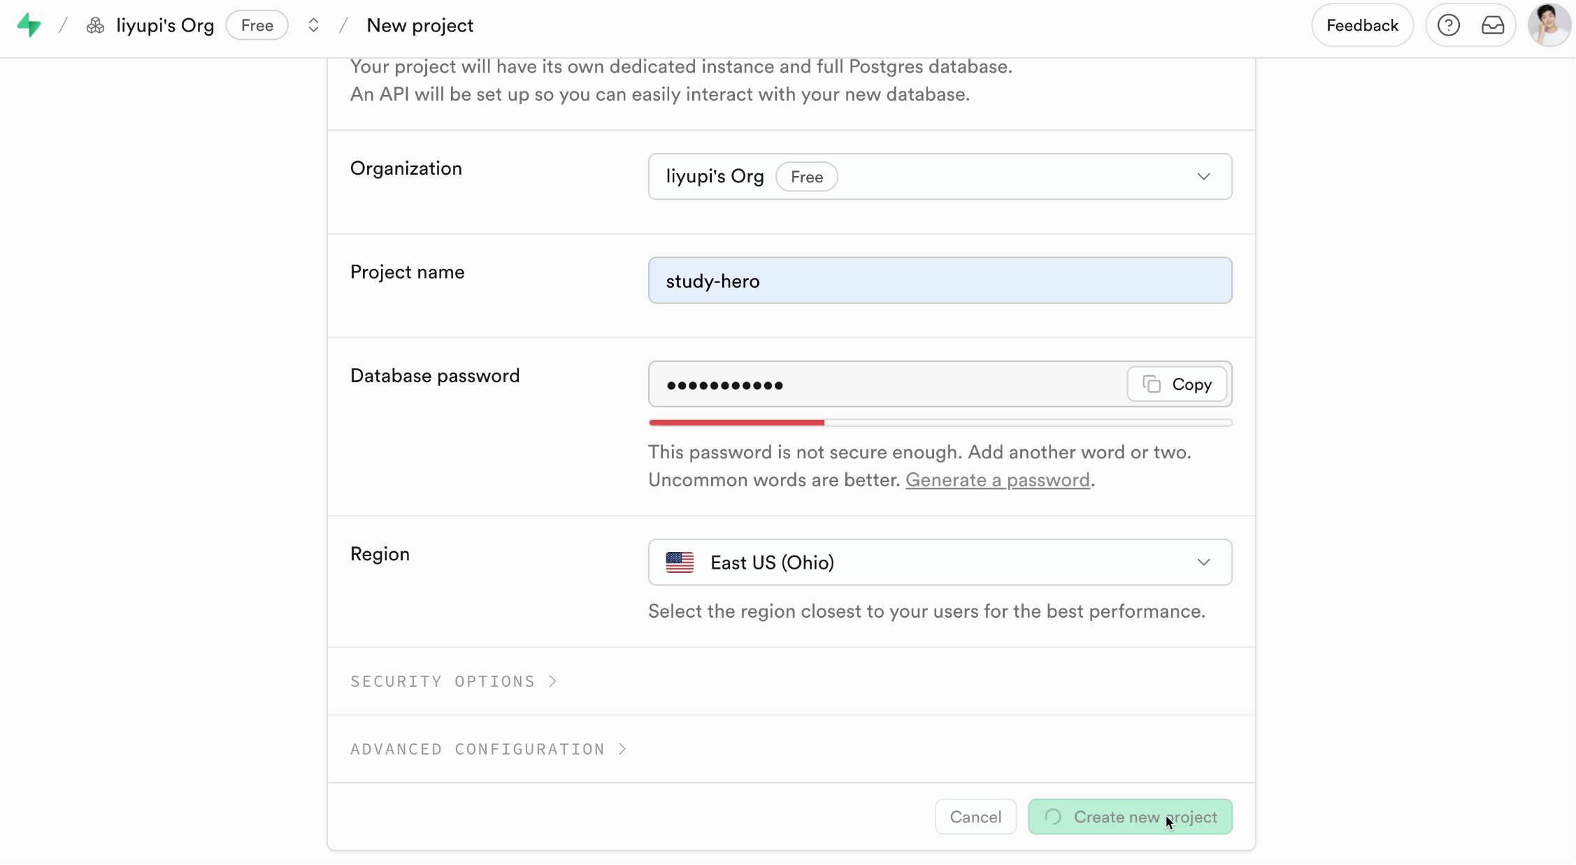Click liyupi's Org in the breadcrumb
The width and height of the screenshot is (1576, 865).
pyautogui.click(x=165, y=26)
